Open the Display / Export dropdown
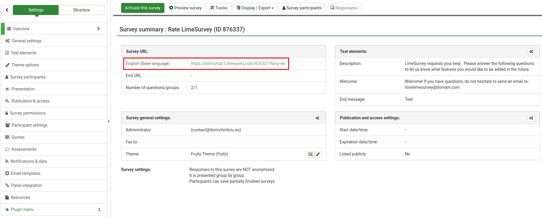The height and width of the screenshot is (218, 542). [255, 8]
